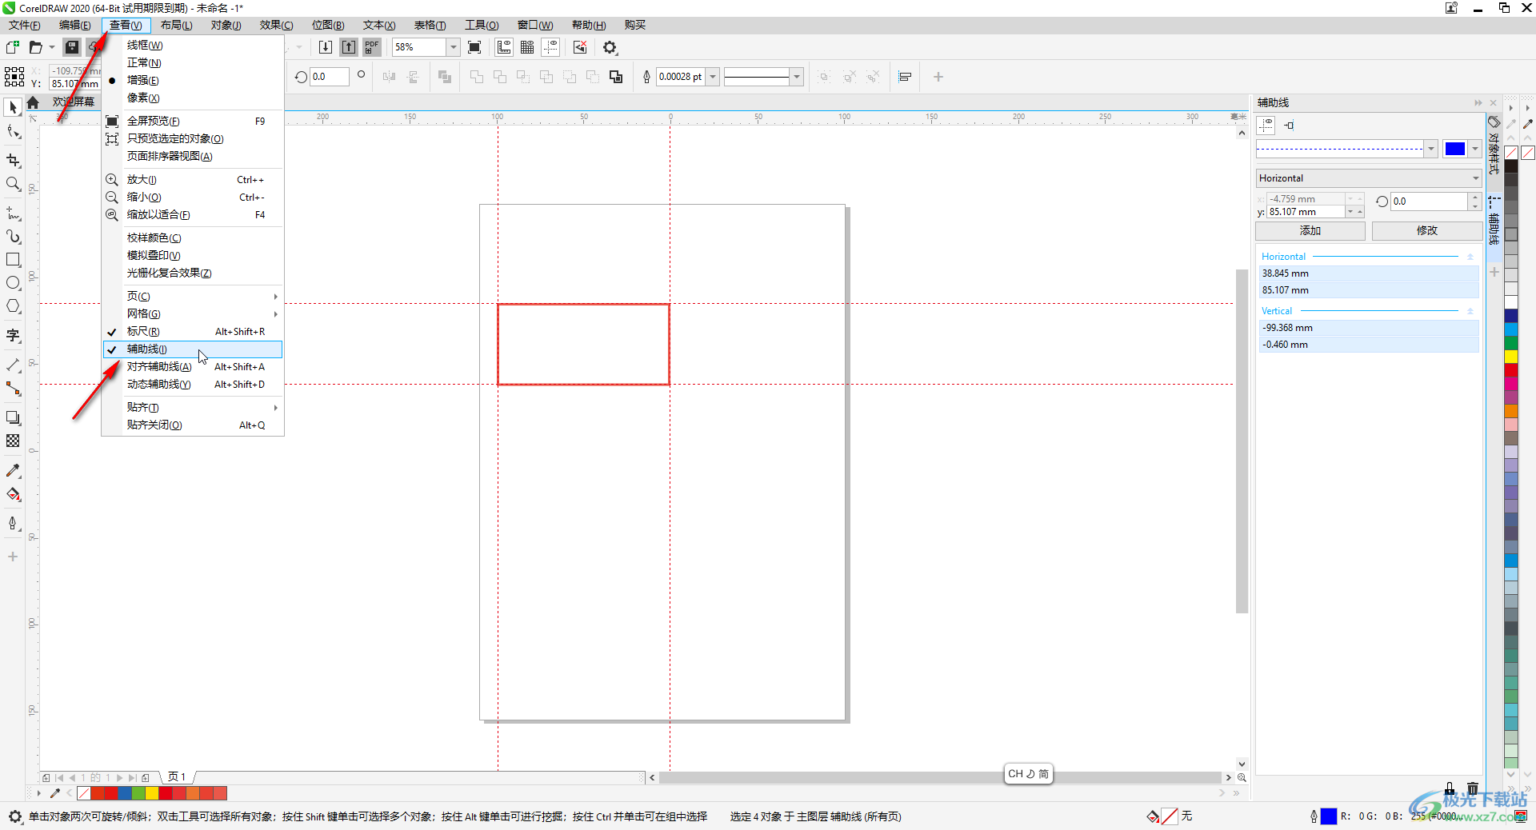1536x830 pixels.
Task: Click the Show guidelines toolbar icon
Action: [x=550, y=47]
